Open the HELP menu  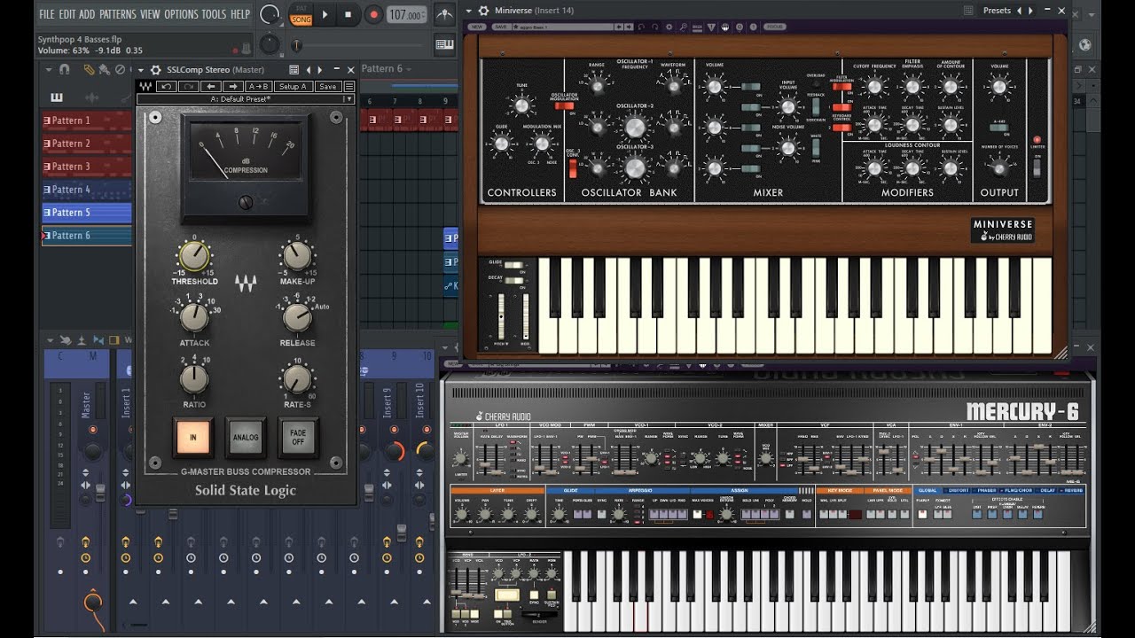240,14
